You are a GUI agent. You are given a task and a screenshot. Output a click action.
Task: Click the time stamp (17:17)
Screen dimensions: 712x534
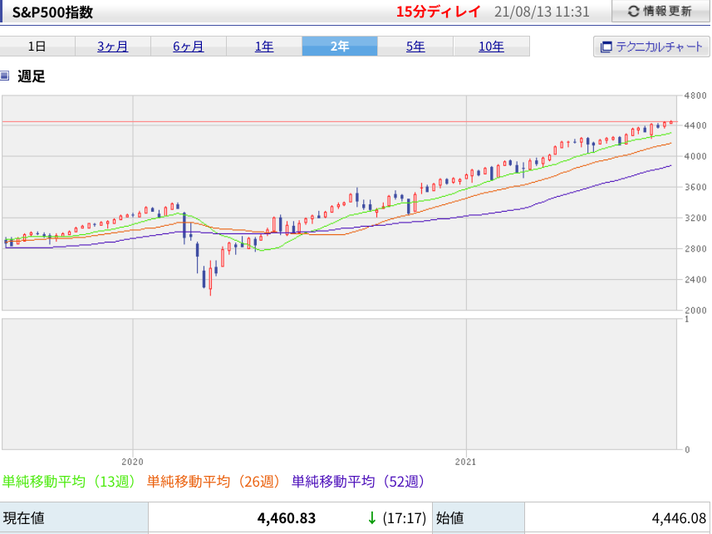pos(404,518)
